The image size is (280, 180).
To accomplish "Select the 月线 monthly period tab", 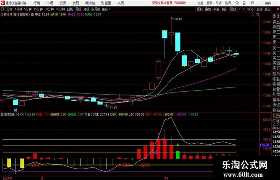I will (x=87, y=9).
